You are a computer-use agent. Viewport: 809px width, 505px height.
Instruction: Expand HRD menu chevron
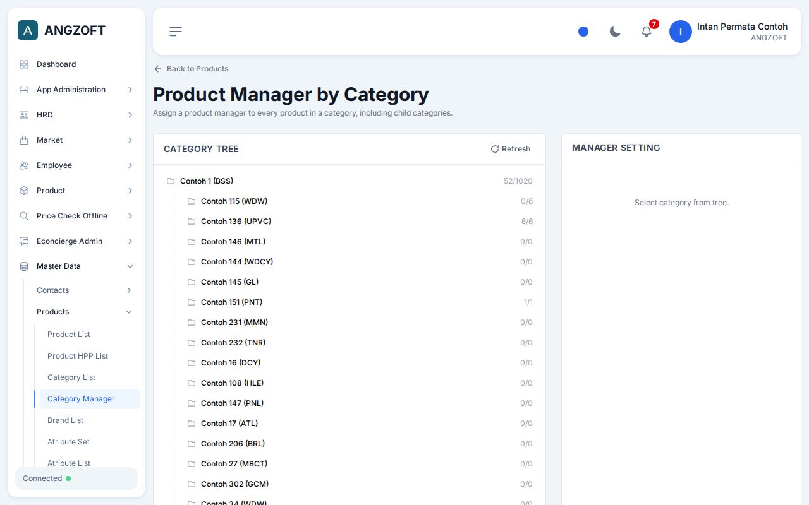coord(130,115)
